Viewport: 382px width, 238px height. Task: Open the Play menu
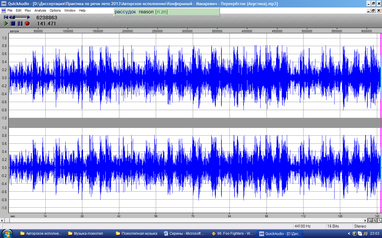(x=28, y=10)
